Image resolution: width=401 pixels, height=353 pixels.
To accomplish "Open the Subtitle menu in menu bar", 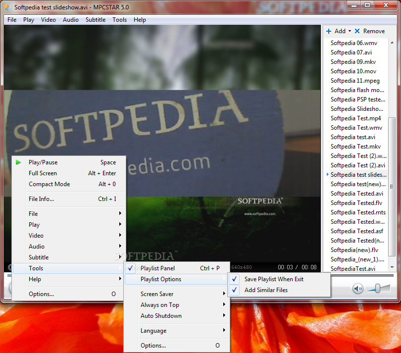I will point(96,20).
